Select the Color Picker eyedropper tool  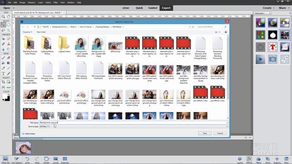[3, 68]
